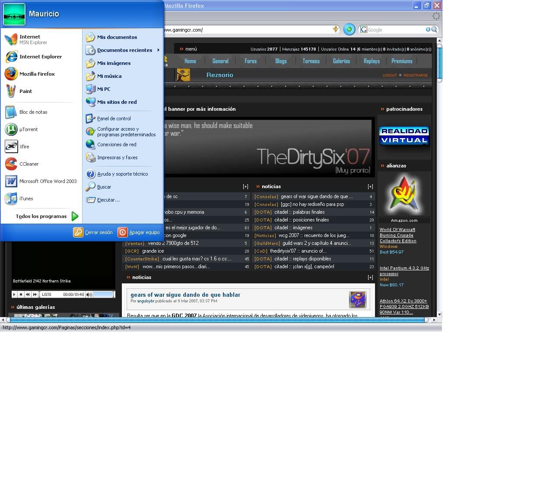This screenshot has width=537, height=478.
Task: Click the Firefox search magnifier icon
Action: click(434, 29)
